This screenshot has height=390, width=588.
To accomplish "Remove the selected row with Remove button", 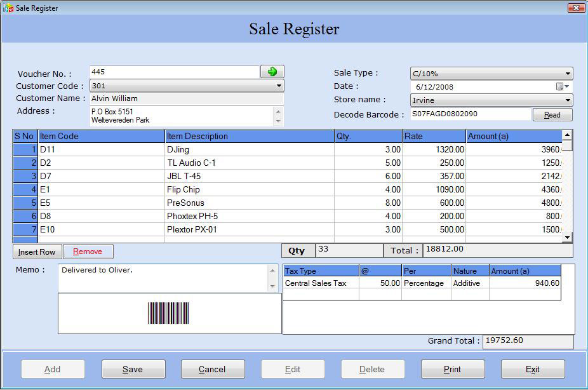I will point(88,252).
